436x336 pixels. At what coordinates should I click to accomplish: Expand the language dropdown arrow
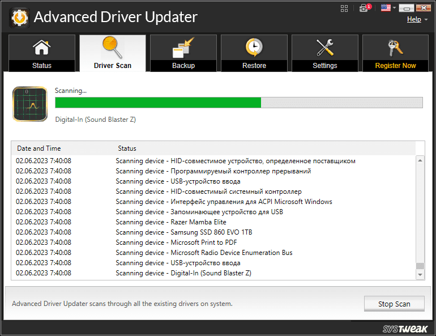394,8
